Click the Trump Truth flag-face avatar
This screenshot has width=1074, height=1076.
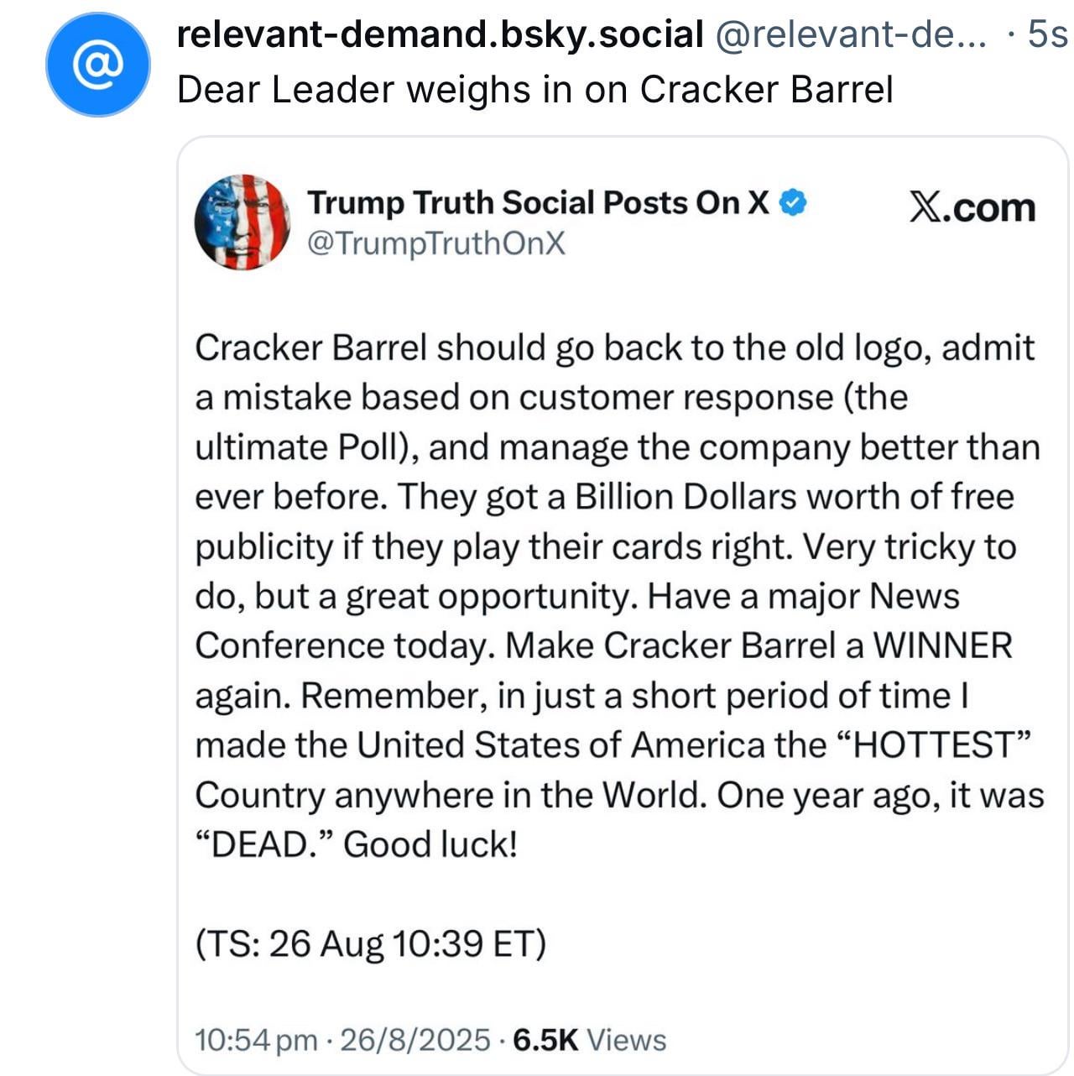[x=242, y=222]
